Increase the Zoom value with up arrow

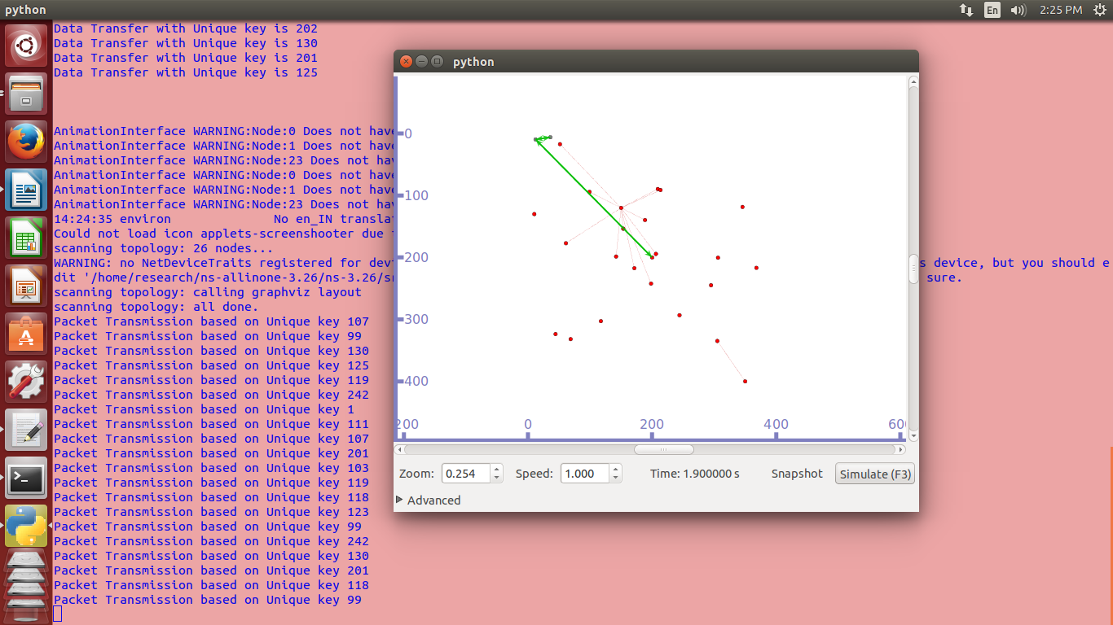tap(497, 469)
